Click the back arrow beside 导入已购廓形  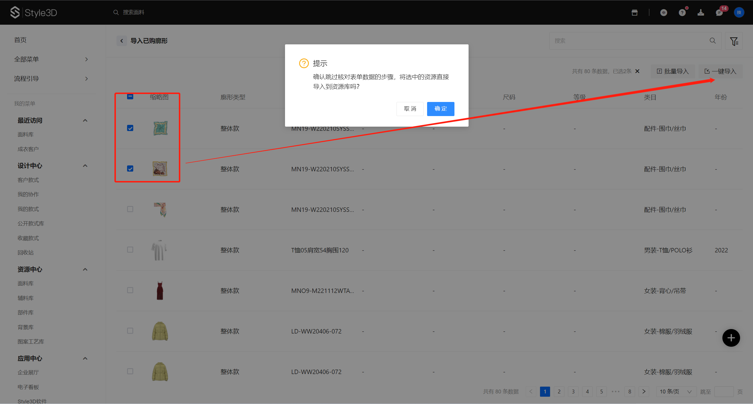click(121, 41)
